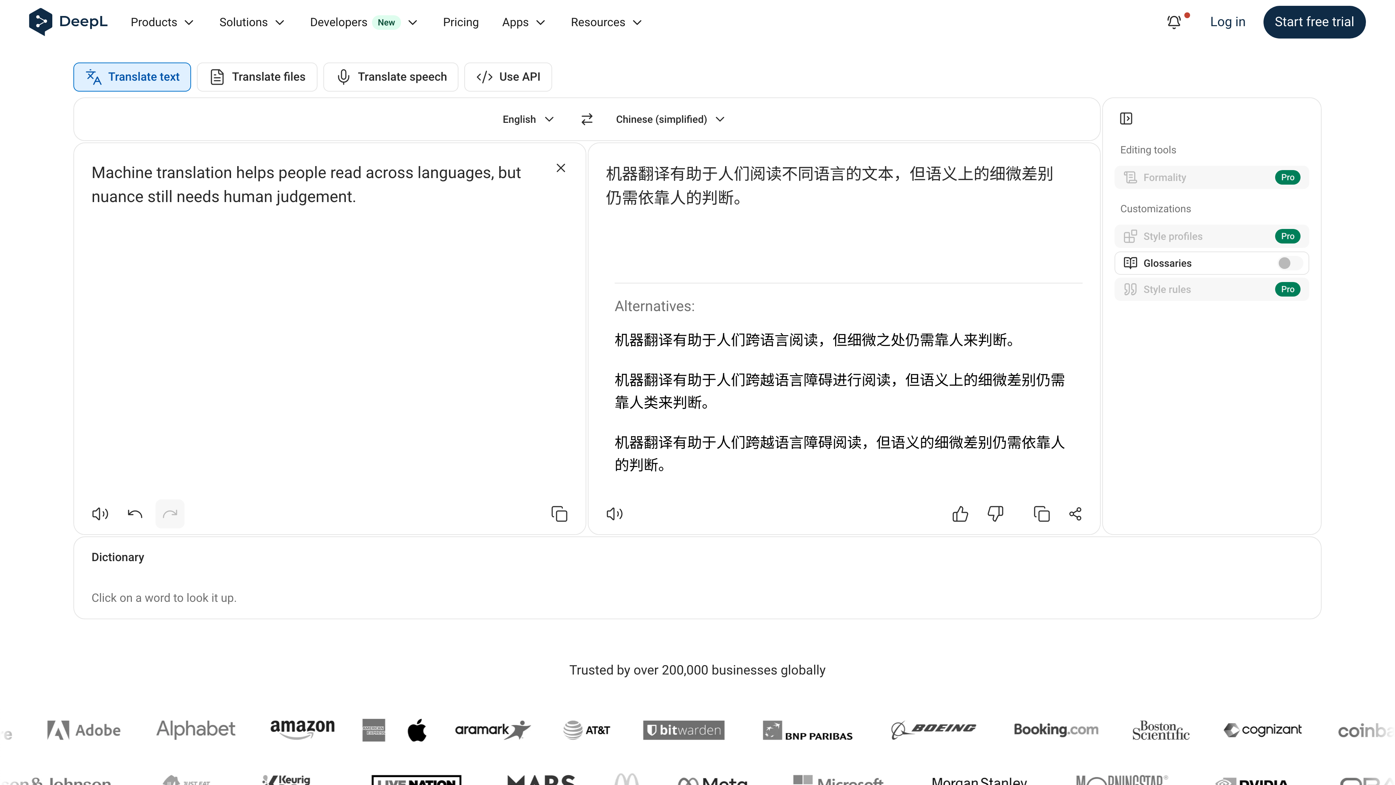This screenshot has width=1395, height=785.
Task: Click the Pro badge next to Formality
Action: [x=1288, y=178]
